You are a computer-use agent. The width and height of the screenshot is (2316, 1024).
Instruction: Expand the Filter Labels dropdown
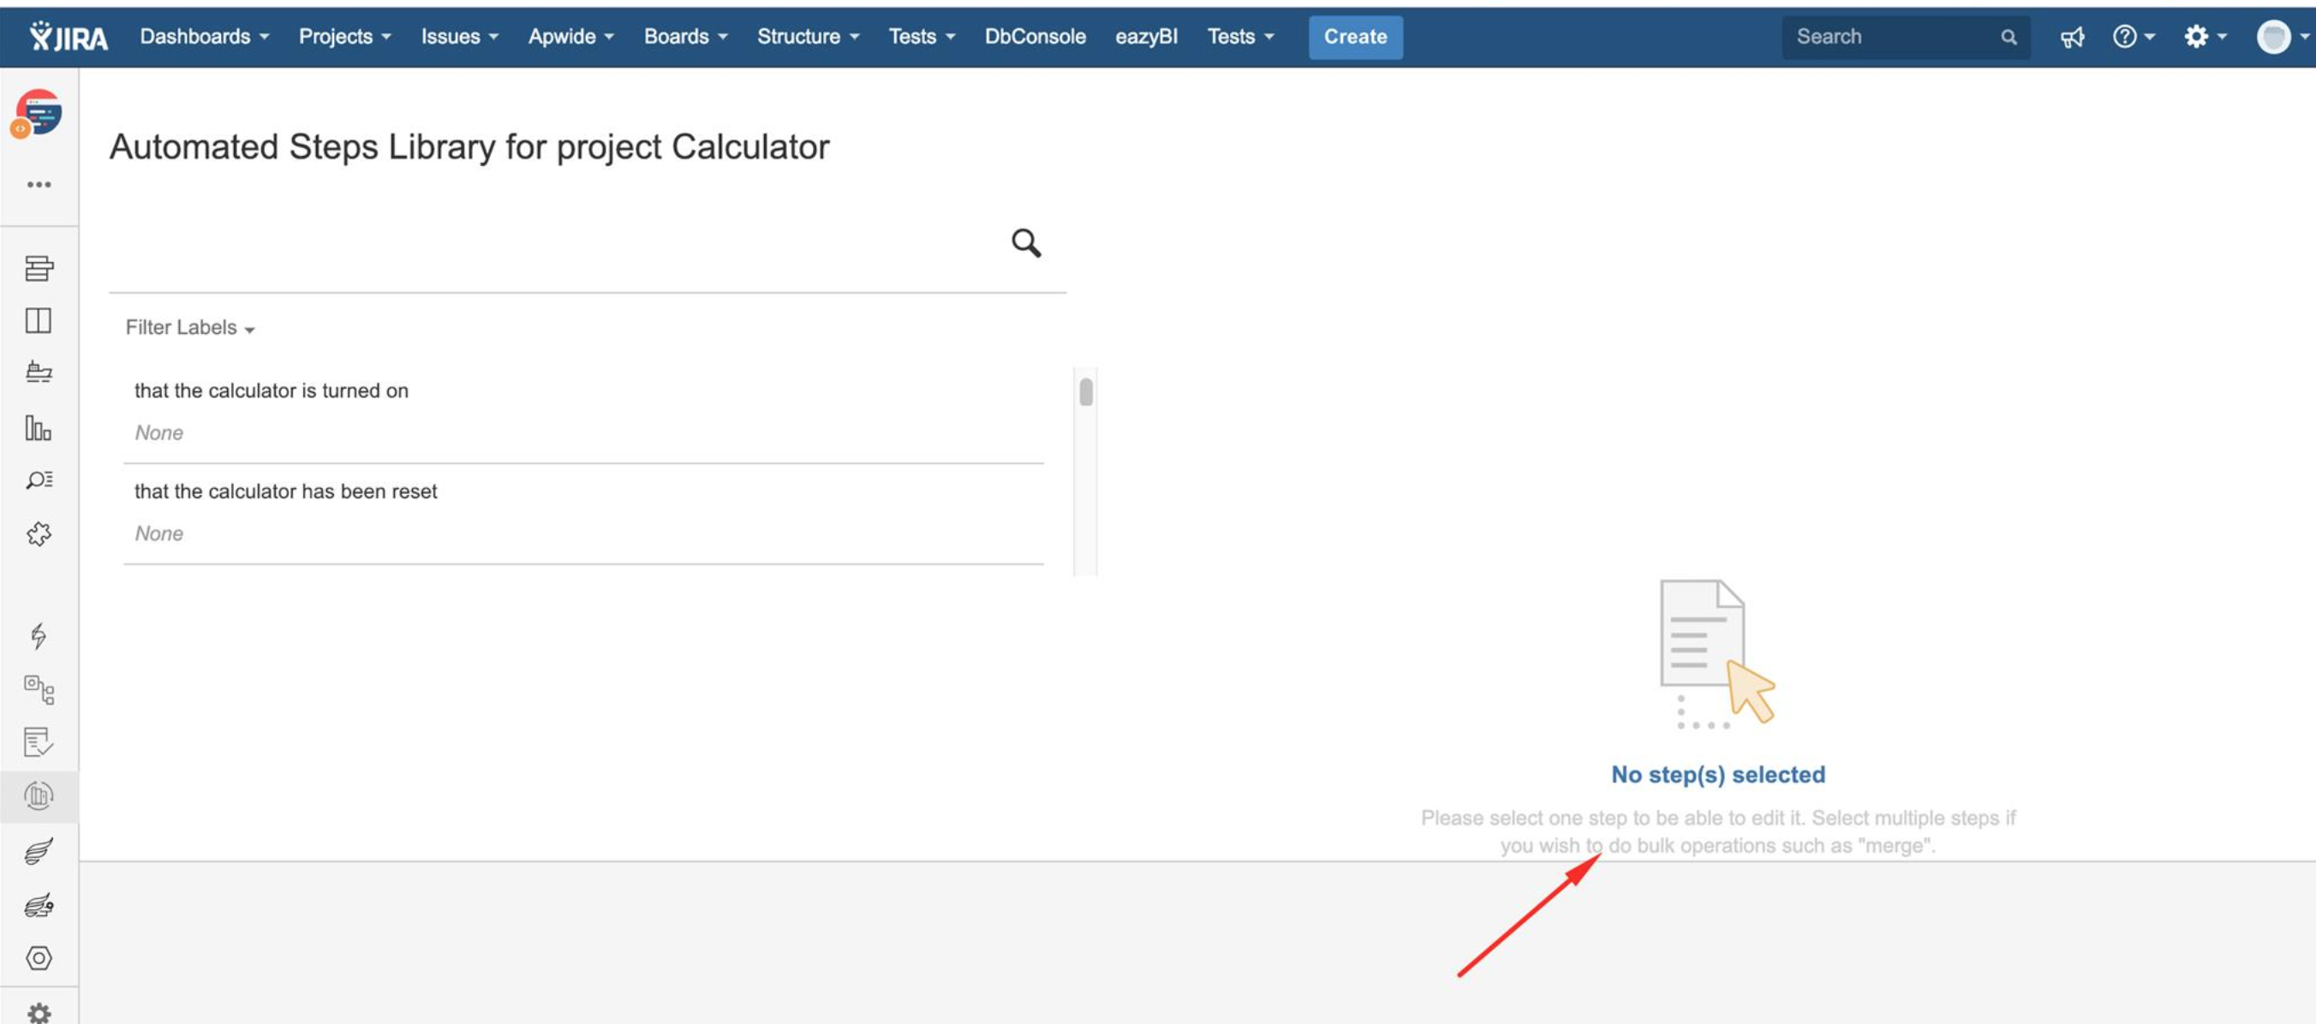coord(189,328)
